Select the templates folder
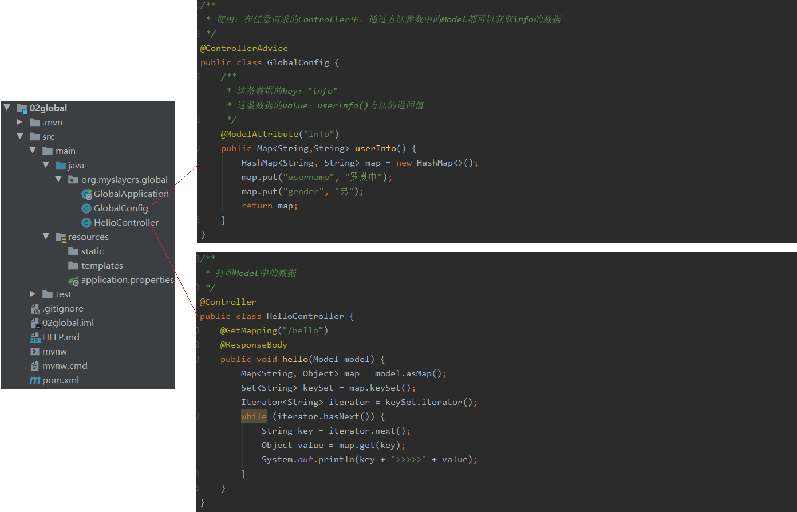The width and height of the screenshot is (797, 512). [x=101, y=266]
